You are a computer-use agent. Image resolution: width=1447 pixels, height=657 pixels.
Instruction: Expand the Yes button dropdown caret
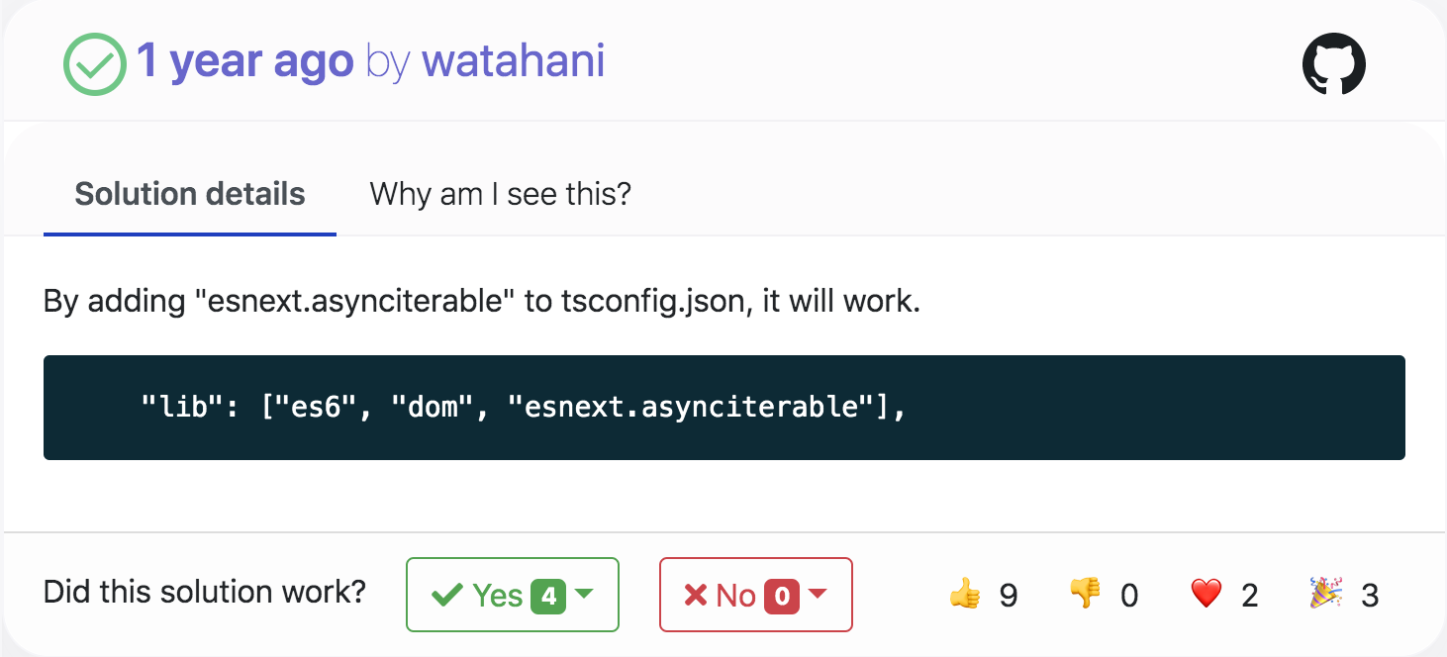click(585, 595)
